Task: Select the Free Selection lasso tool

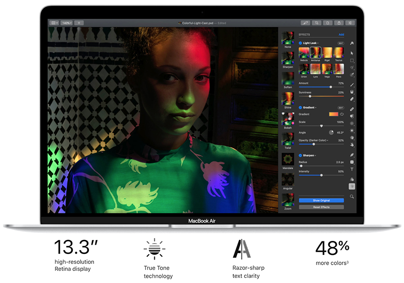Action: pos(352,67)
